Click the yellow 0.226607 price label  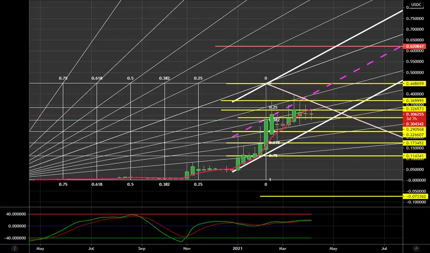click(x=414, y=135)
